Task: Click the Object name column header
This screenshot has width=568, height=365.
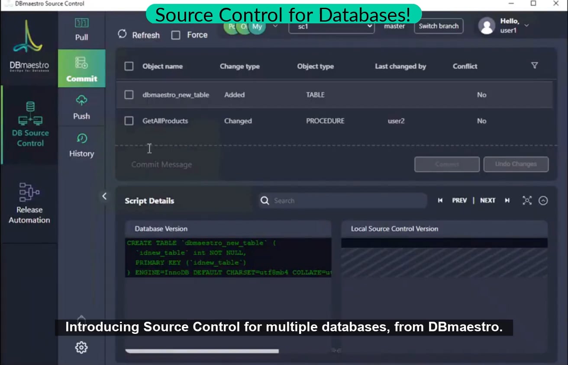Action: coord(162,66)
